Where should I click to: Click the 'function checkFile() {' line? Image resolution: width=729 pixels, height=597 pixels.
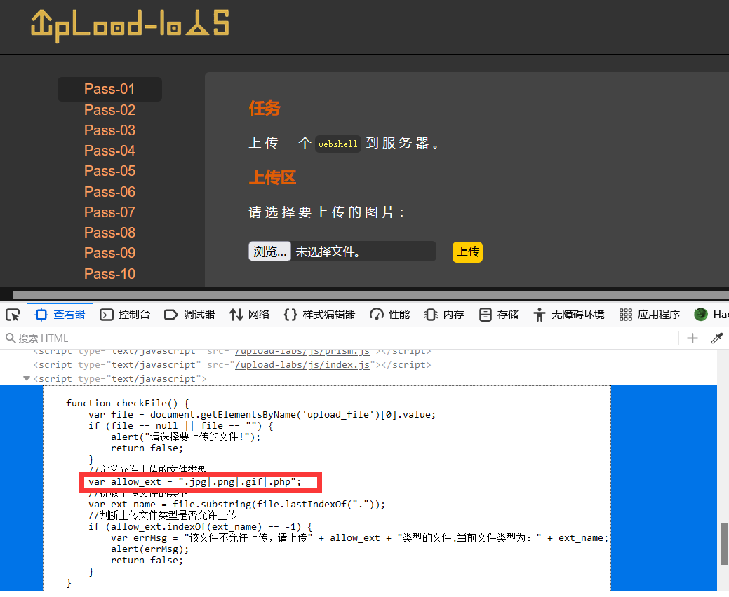pyautogui.click(x=128, y=404)
